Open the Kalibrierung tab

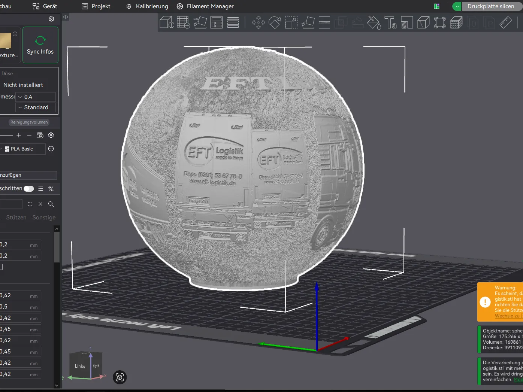click(147, 6)
